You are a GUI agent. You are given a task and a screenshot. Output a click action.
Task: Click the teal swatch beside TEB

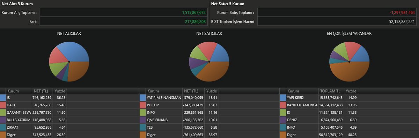[142, 127]
